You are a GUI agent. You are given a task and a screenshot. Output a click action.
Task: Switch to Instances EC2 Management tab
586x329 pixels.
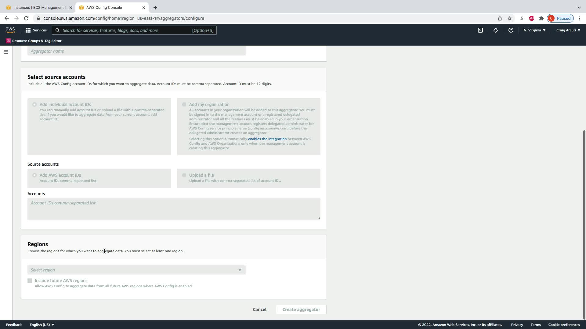click(x=38, y=7)
